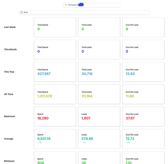Focus the Company filter input field
The width and height of the screenshot is (168, 164).
(x=92, y=5)
